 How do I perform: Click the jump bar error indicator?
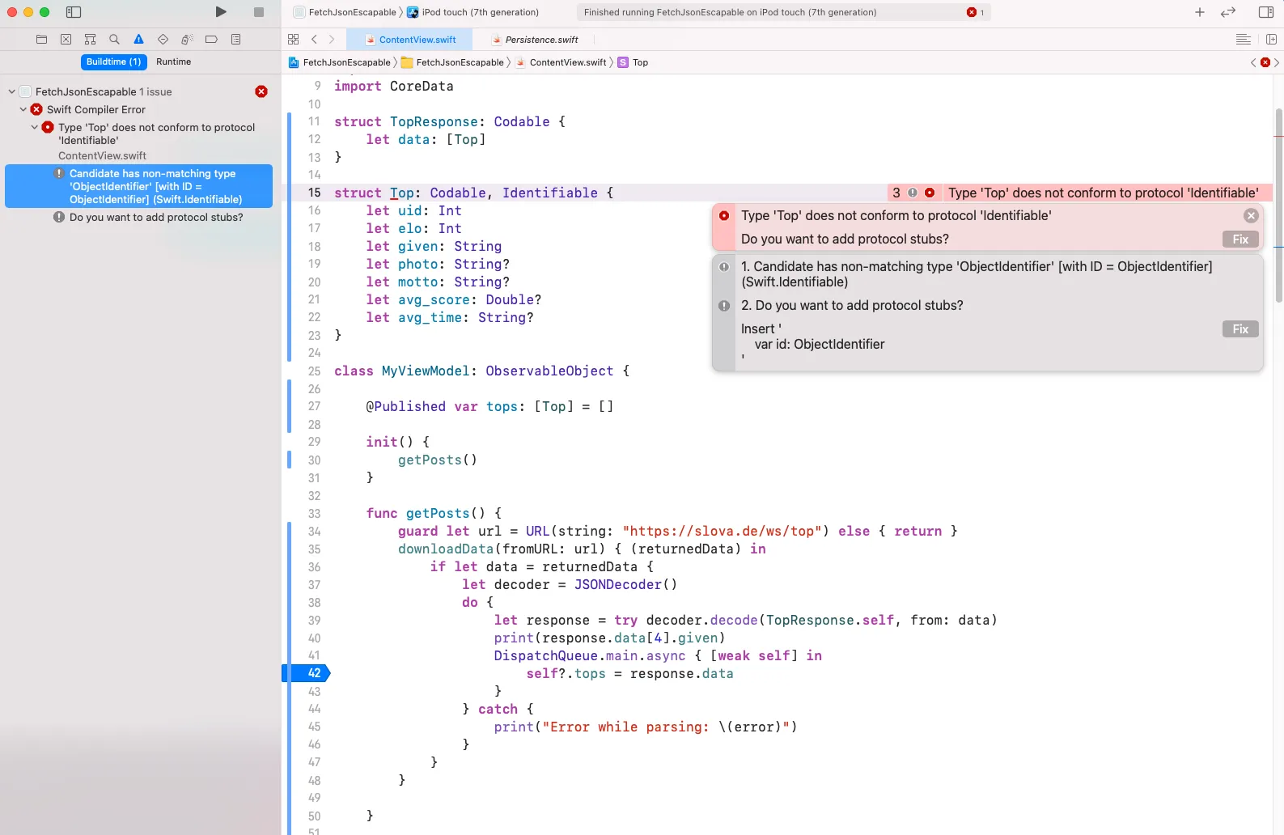point(1265,62)
